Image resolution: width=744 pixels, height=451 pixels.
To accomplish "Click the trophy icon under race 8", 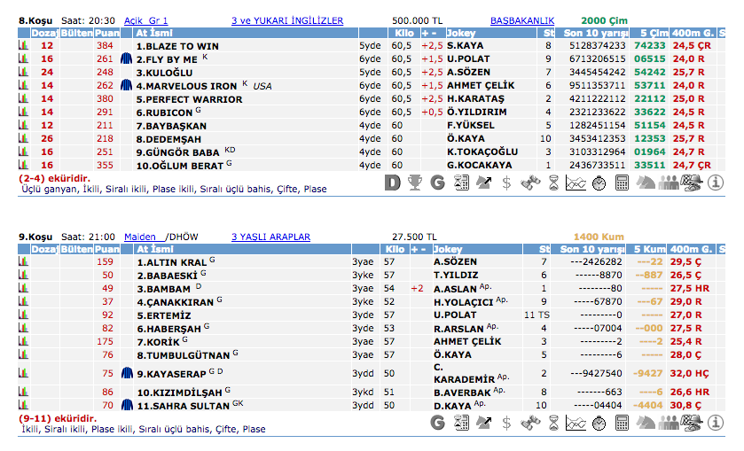I will (414, 183).
